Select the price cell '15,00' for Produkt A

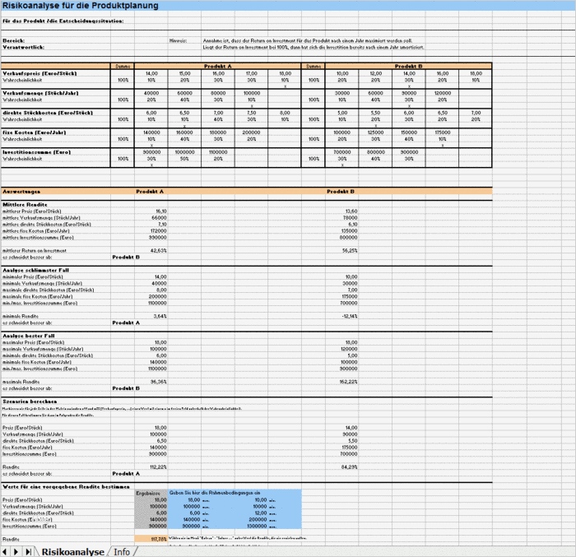pyautogui.click(x=185, y=73)
